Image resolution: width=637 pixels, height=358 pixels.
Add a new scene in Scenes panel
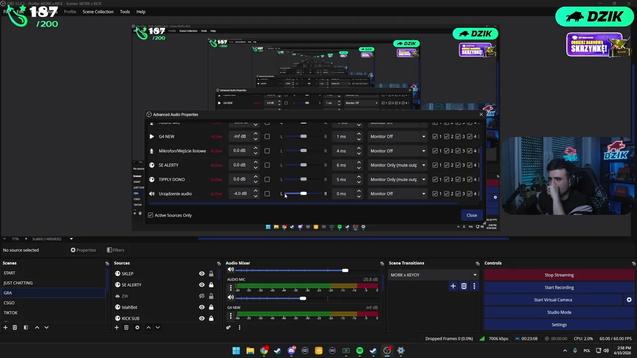coord(5,328)
